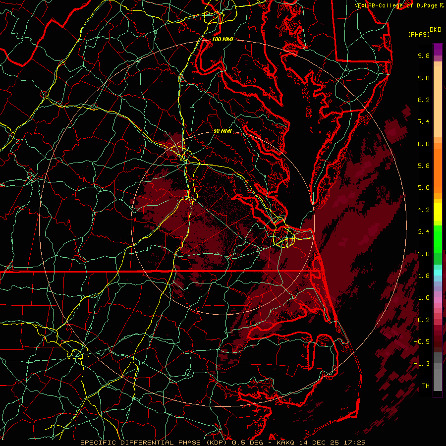Pick the yellow segment of the color bar
Image resolution: width=446 pixels, height=446 pixels.
pos(438,212)
